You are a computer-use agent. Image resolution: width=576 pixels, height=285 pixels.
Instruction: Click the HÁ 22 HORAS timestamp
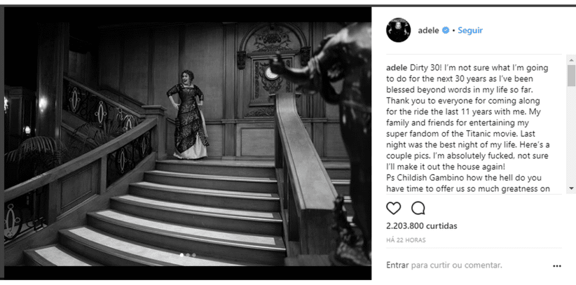coord(406,240)
